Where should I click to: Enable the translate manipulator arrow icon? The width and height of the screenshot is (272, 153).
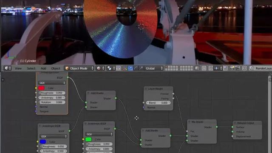point(130,68)
